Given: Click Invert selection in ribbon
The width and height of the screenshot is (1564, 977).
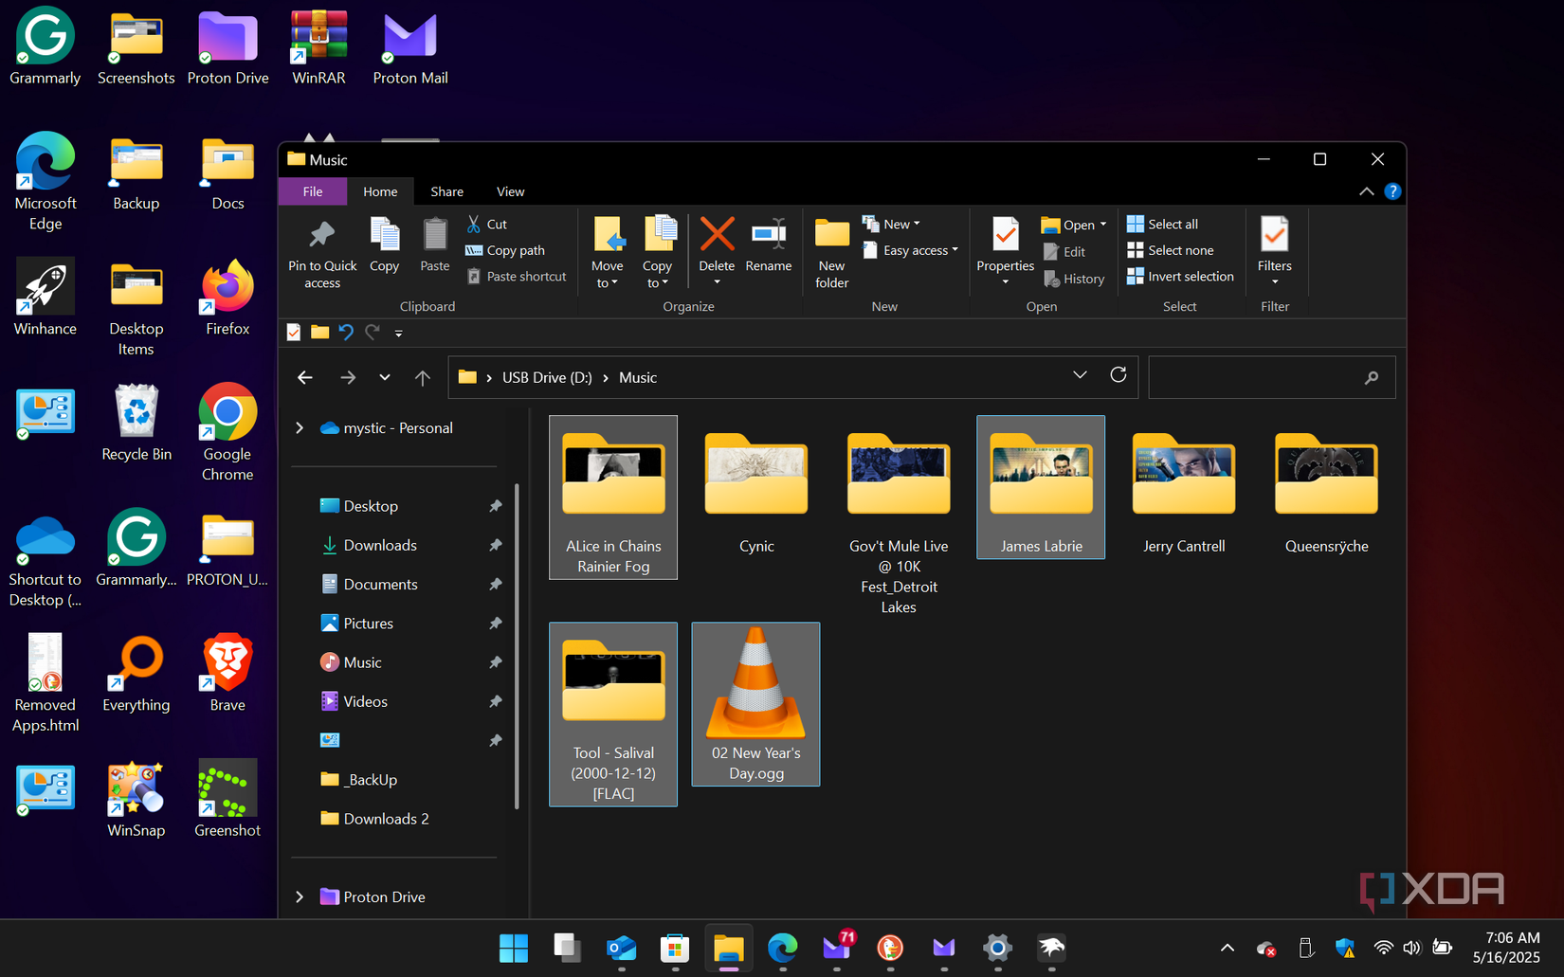Looking at the screenshot, I should point(1180,277).
